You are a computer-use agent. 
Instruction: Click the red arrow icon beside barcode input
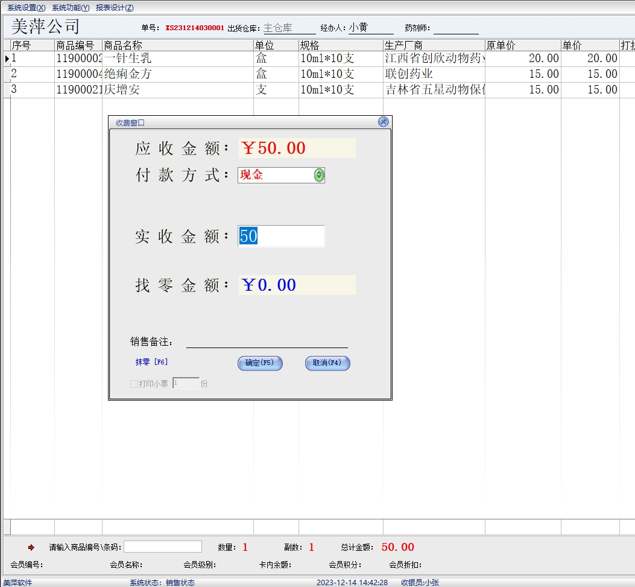31,547
